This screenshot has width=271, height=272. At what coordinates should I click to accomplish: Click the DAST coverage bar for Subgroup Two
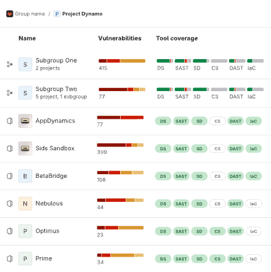[x=237, y=89]
